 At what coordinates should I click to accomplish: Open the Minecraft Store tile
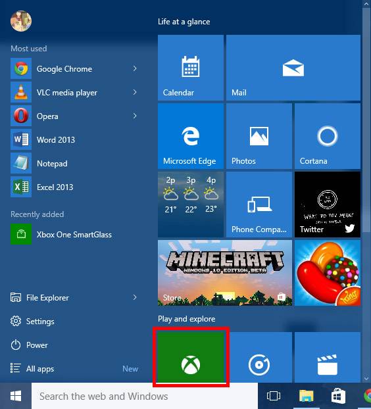coord(225,273)
